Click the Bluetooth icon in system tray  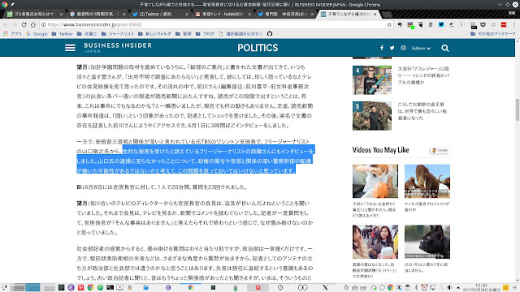coord(416,287)
